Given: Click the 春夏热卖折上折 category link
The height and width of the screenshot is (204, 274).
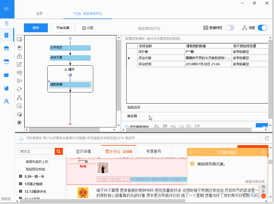Looking at the screenshot, I should 37,162.
